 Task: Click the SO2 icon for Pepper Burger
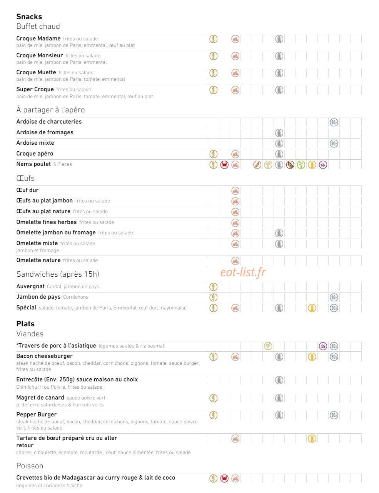tap(334, 415)
